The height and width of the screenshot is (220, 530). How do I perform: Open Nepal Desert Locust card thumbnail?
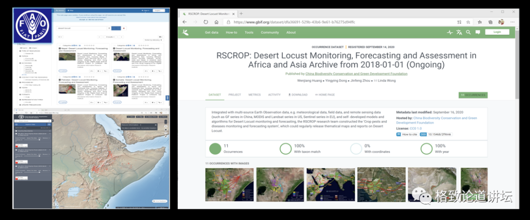click(x=67, y=57)
